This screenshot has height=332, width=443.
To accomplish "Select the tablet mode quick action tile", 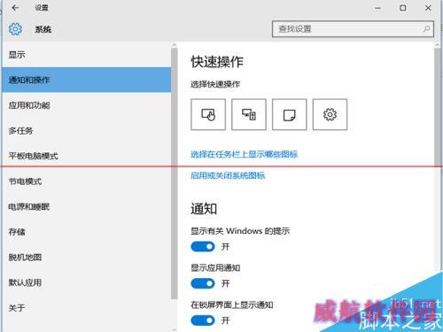I will pos(208,114).
